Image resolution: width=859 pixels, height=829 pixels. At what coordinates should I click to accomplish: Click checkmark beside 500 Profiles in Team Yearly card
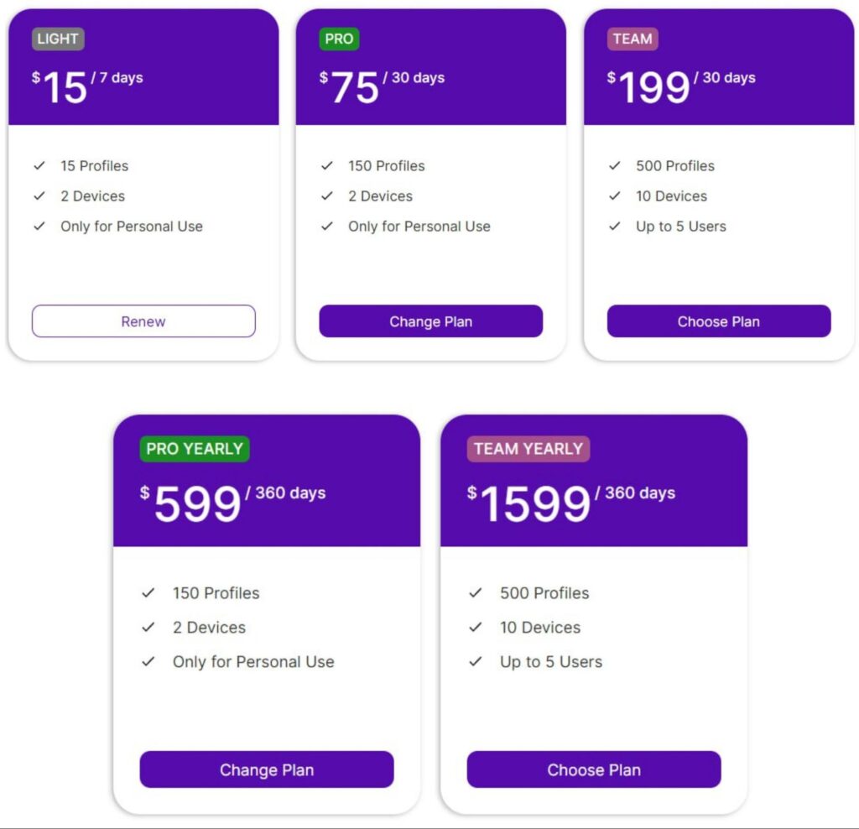[476, 592]
